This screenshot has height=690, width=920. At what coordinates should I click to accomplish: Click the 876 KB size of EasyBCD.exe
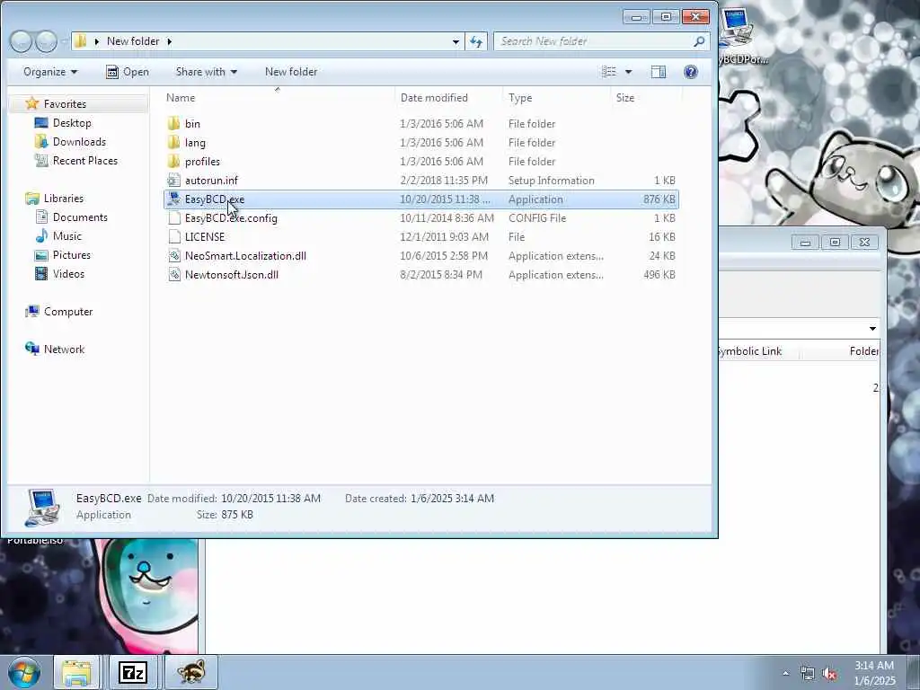(659, 199)
